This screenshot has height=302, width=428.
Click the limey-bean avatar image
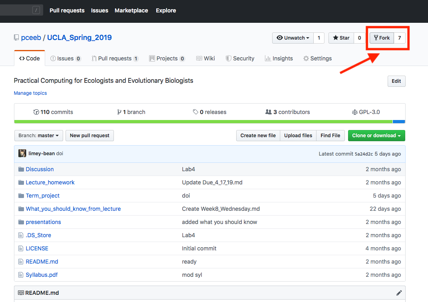[22, 153]
